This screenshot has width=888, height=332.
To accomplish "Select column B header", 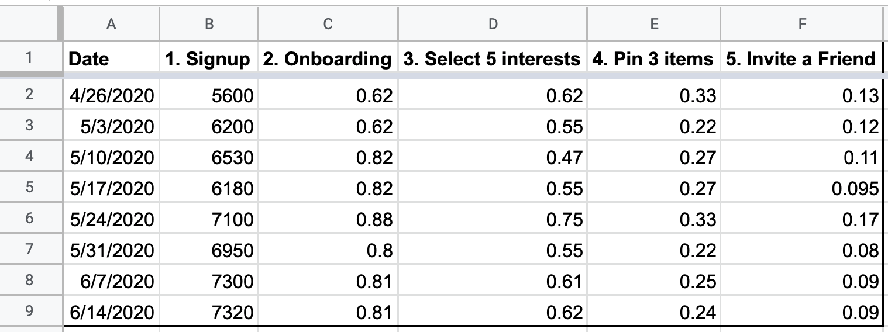I will click(x=208, y=24).
